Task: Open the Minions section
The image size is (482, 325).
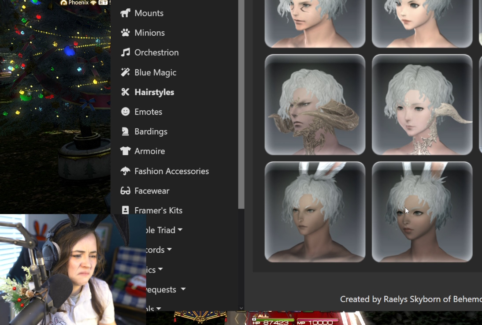Action: [149, 33]
